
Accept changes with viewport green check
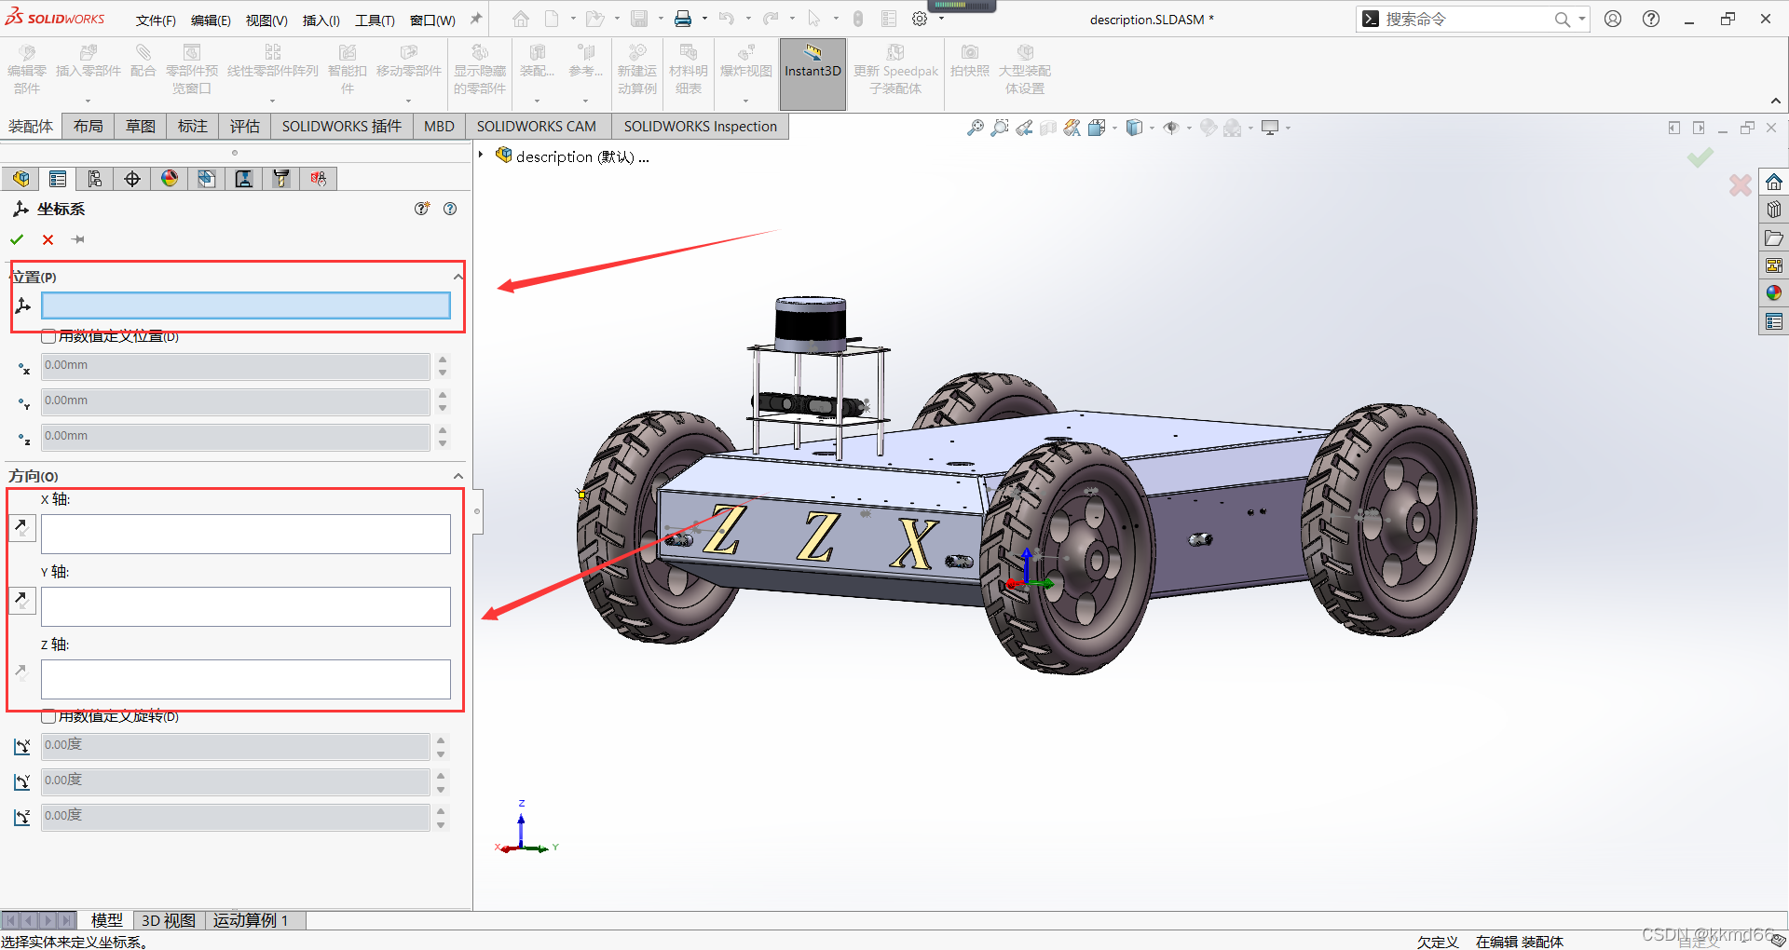point(1700,157)
